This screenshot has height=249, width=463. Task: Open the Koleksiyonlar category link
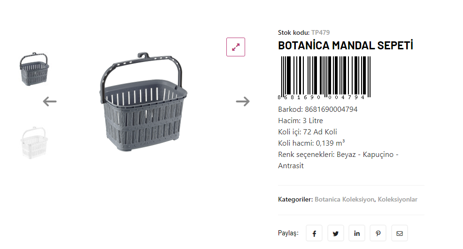click(397, 200)
